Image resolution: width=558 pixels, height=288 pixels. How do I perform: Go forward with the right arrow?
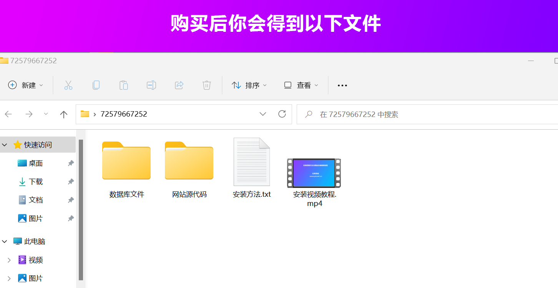point(29,114)
